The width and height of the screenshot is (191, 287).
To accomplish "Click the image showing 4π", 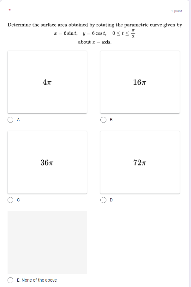I will click(x=47, y=82).
